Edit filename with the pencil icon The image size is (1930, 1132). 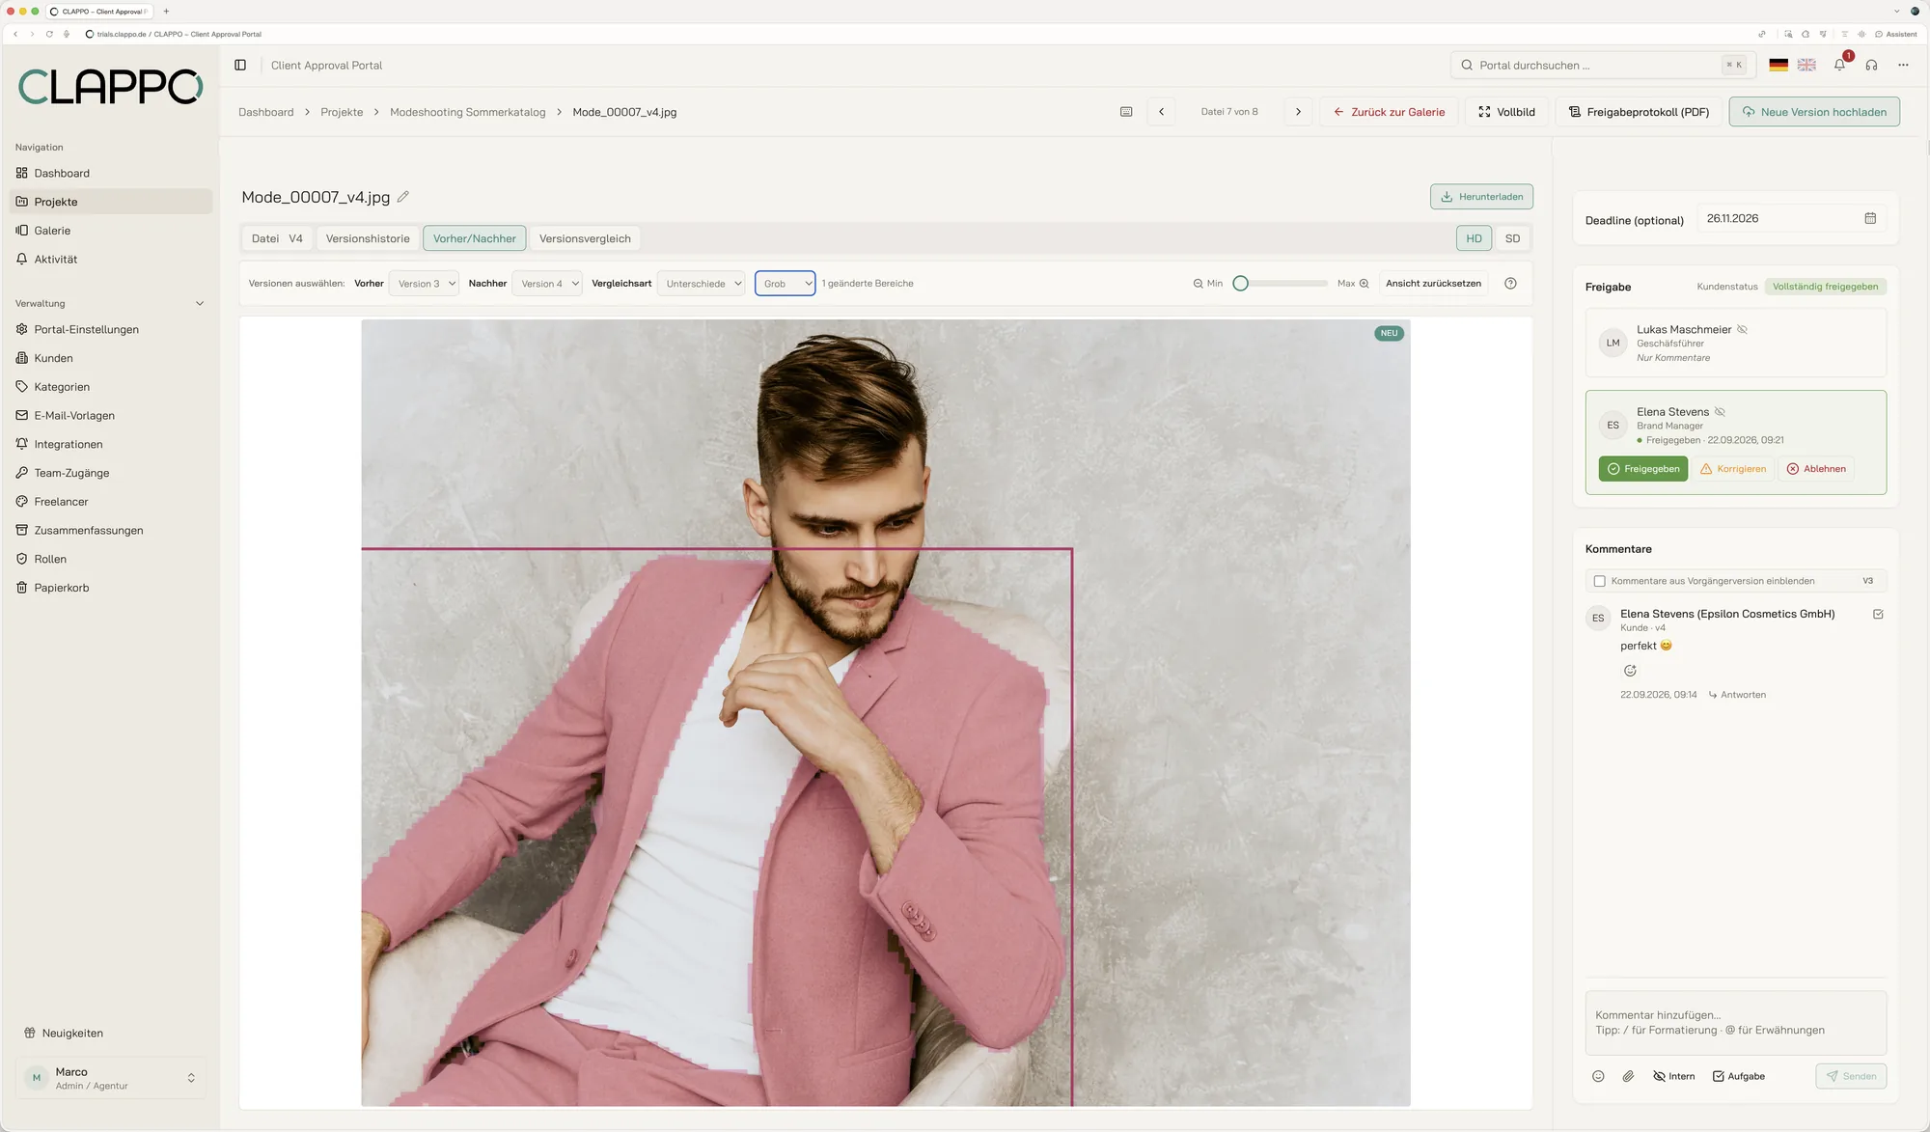[x=403, y=197]
